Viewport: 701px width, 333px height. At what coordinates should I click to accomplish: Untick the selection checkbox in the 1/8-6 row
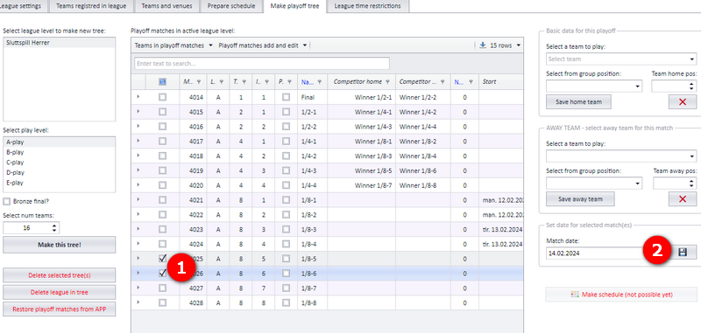163,274
